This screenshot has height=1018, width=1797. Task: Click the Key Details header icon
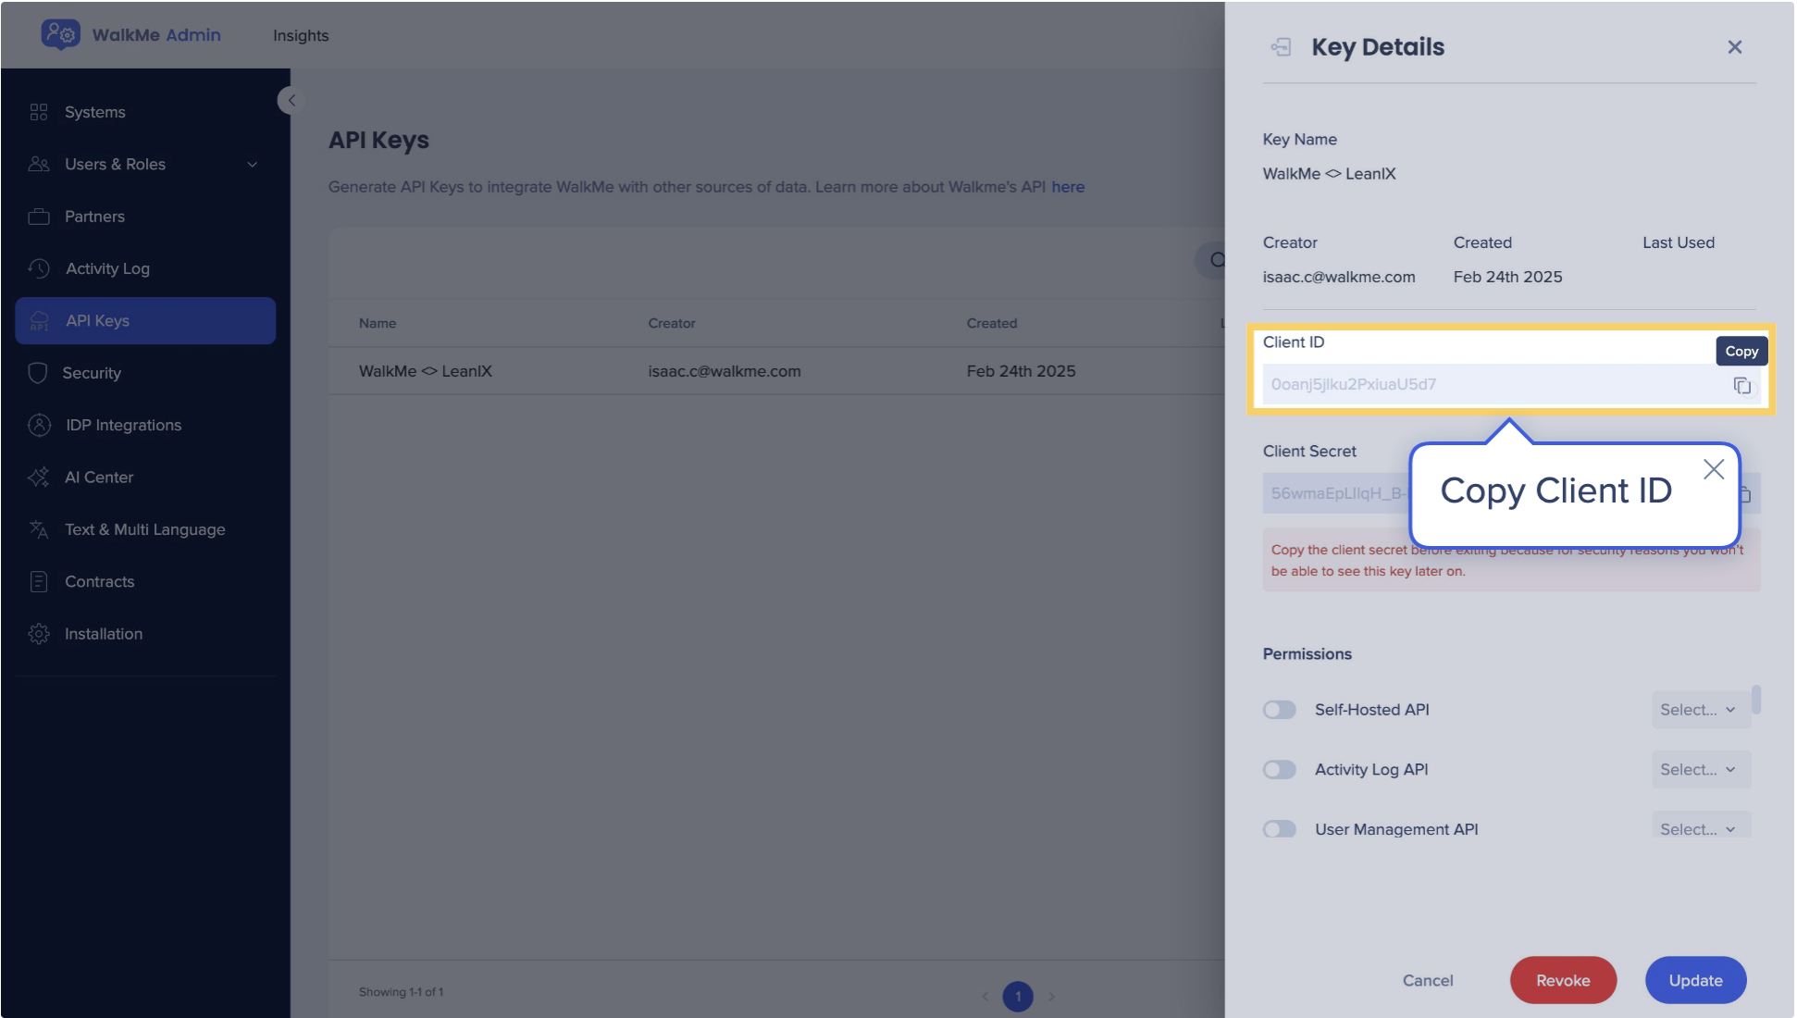(x=1282, y=47)
